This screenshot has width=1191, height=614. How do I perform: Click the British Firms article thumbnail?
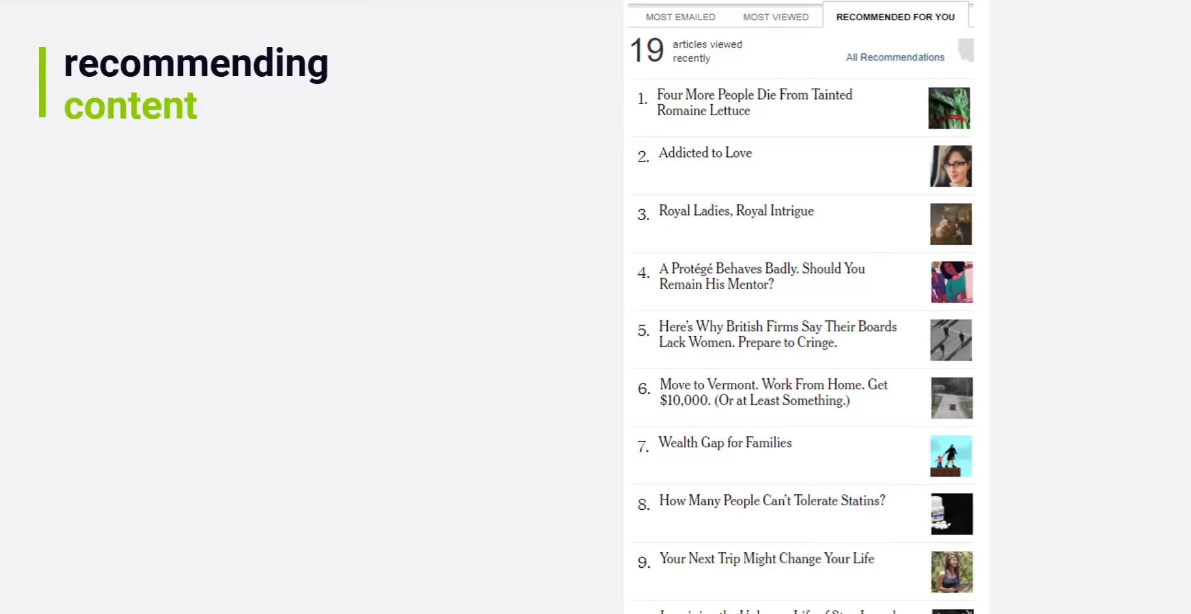tap(951, 340)
